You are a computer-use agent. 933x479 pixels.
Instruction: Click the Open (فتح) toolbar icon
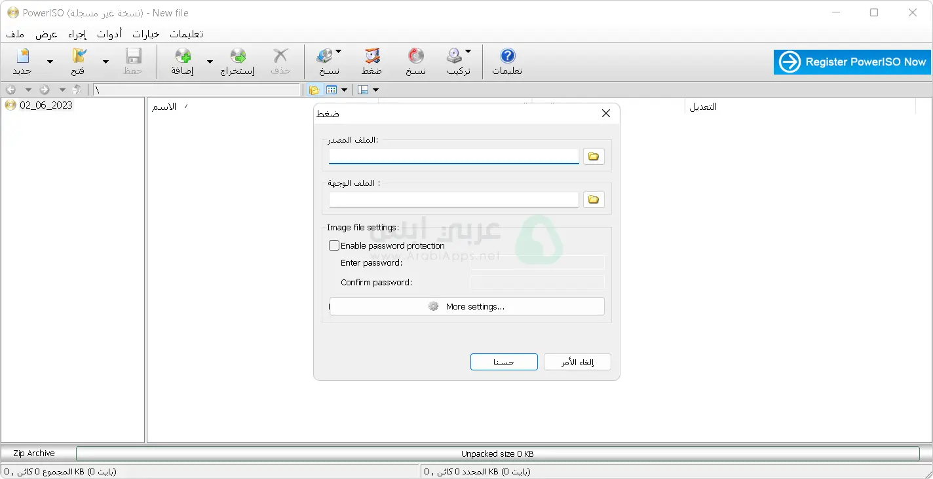tap(78, 62)
